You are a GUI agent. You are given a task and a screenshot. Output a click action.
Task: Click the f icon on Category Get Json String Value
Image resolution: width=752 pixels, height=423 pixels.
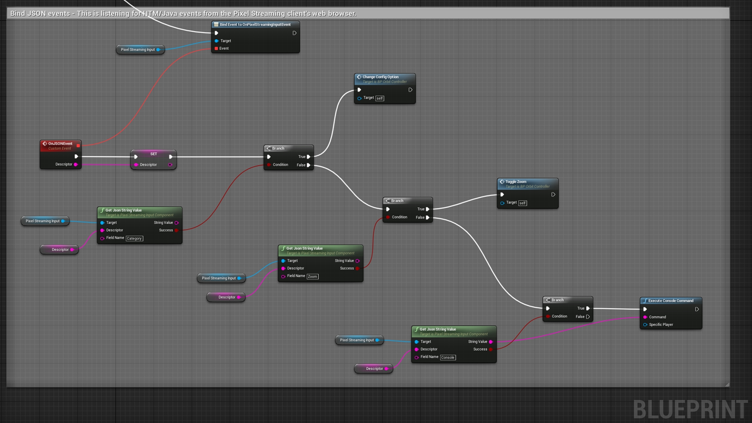pos(102,210)
